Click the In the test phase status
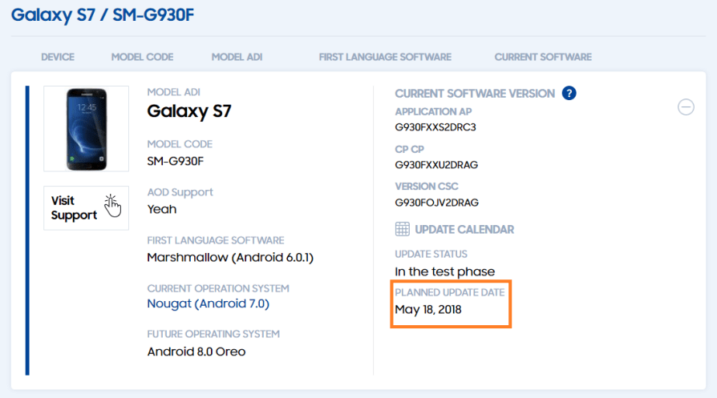Image resolution: width=717 pixels, height=398 pixels. 445,271
